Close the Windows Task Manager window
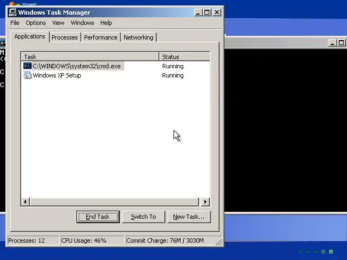Viewport: 347px width, 260px height. pyautogui.click(x=217, y=12)
